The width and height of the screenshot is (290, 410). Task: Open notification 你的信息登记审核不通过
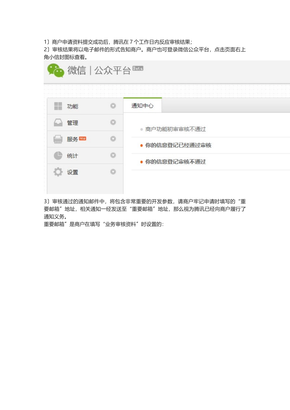tap(176, 162)
